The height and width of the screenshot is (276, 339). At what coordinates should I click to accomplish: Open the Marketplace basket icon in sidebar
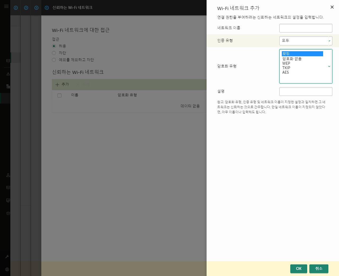pyautogui.click(x=8, y=213)
